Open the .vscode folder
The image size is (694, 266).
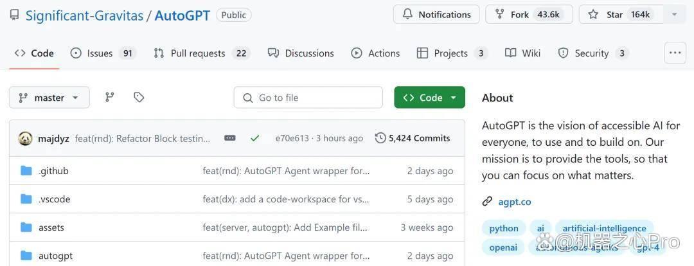(x=54, y=199)
